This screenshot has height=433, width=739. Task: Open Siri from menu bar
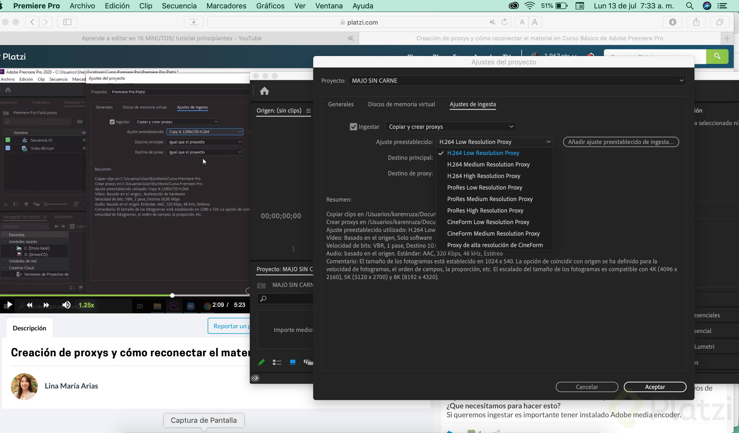(x=707, y=6)
